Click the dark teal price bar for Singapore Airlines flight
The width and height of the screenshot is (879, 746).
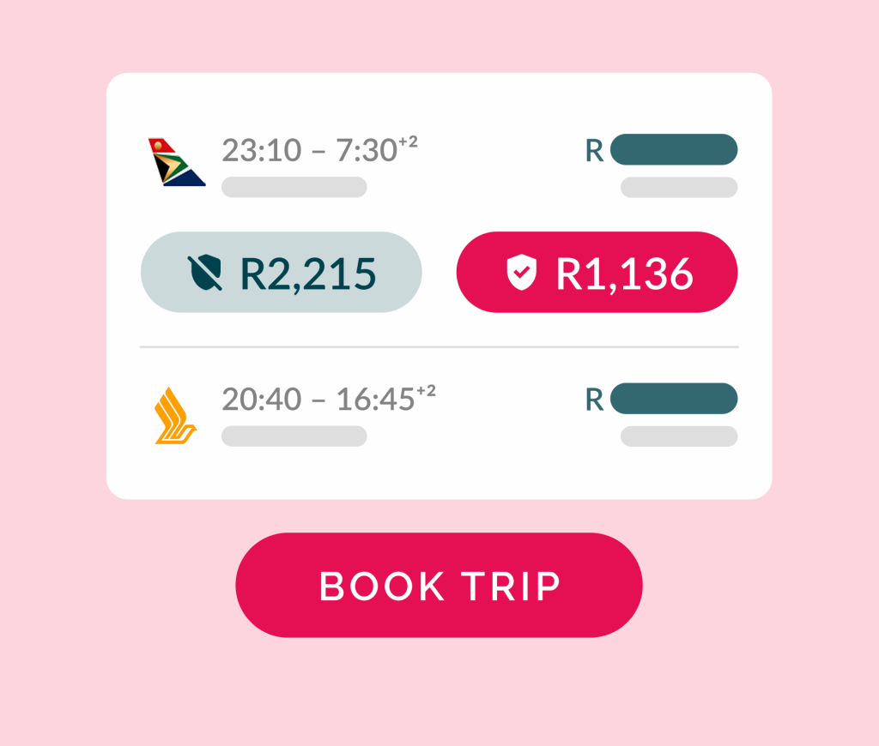point(674,399)
